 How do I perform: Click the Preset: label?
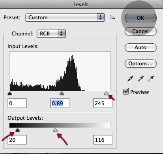[x=12, y=17]
